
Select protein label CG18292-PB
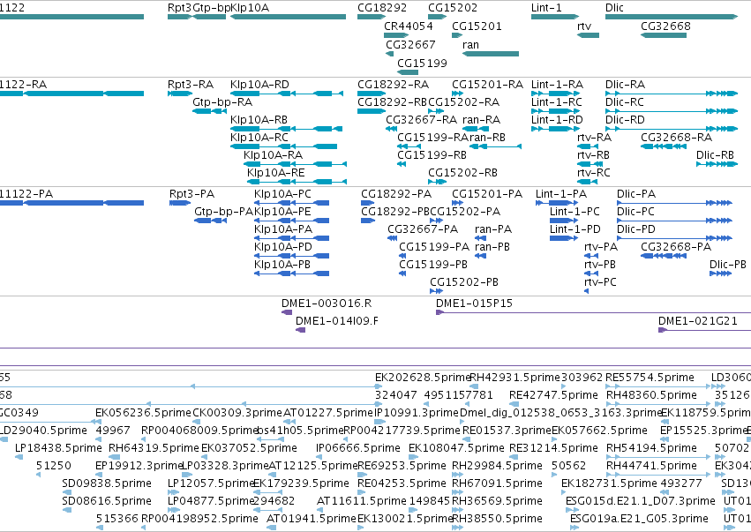tap(395, 212)
